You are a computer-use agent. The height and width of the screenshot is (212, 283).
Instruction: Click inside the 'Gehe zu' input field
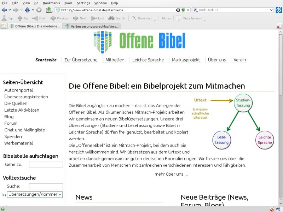point(46,164)
